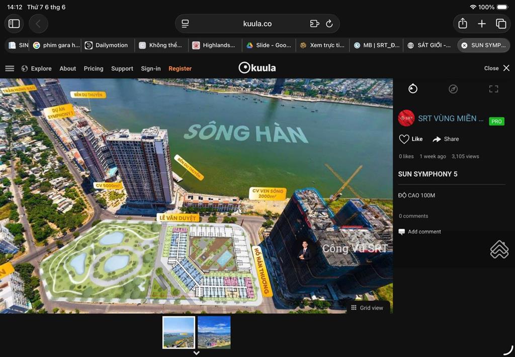Viewport: 515px width, 357px height.
Task: Click the kuula.co address field
Action: click(257, 24)
